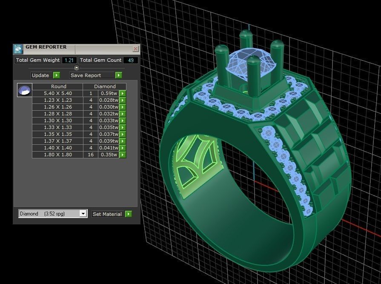Click the green arrow in the 1.28 X 1.28 row
The width and height of the screenshot is (381, 284).
point(123,114)
